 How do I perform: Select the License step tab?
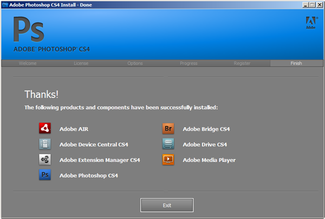81,63
